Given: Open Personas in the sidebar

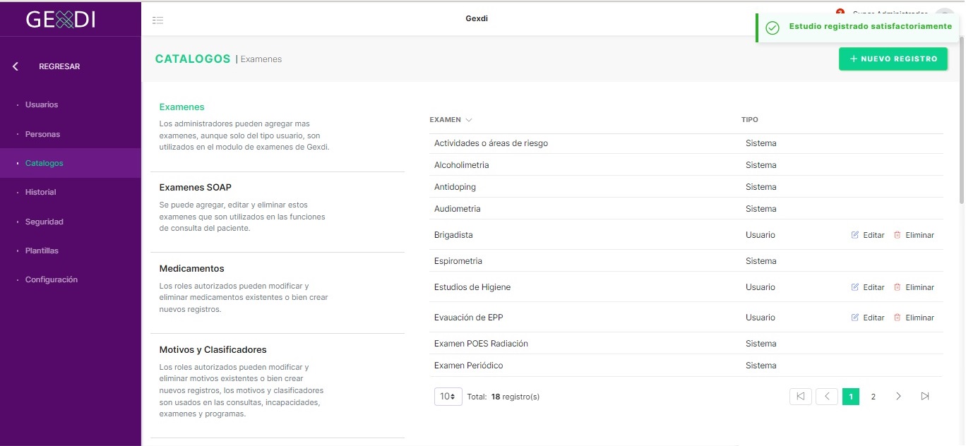Looking at the screenshot, I should pyautogui.click(x=42, y=134).
